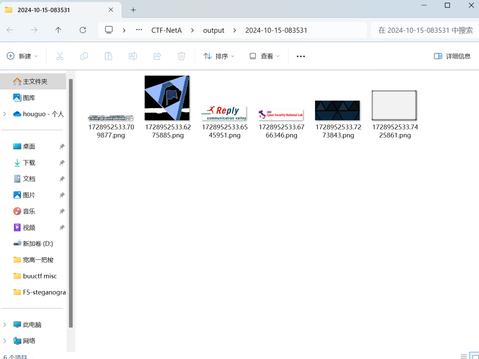Unpin 桌面 from quick access
The width and height of the screenshot is (479, 359).
click(x=62, y=146)
